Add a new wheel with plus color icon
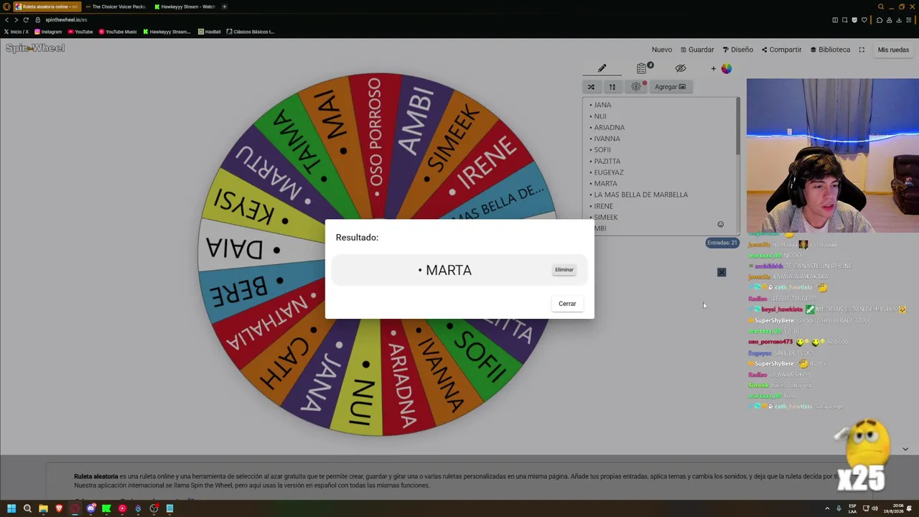The width and height of the screenshot is (919, 517). [722, 68]
